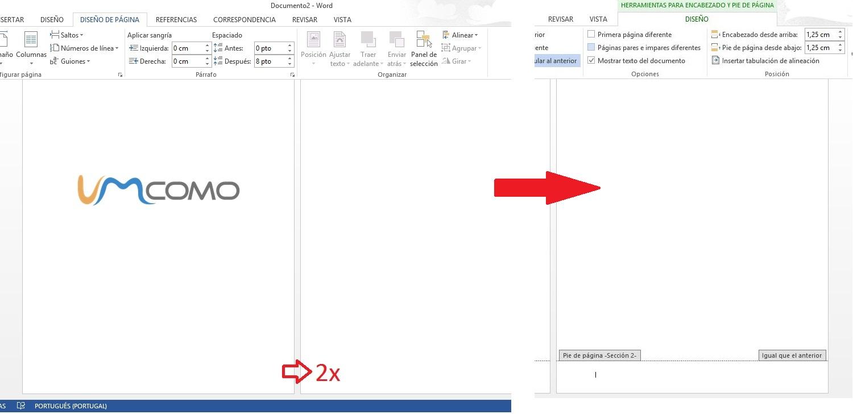
Task: Uncheck Mostrar texto del documento
Action: [x=591, y=61]
